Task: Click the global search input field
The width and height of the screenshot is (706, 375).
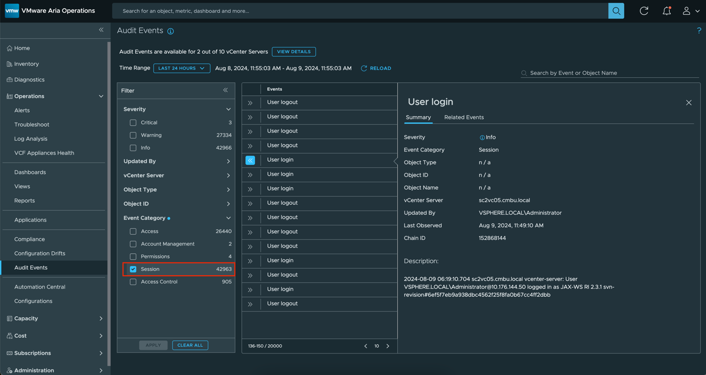Action: [360, 11]
